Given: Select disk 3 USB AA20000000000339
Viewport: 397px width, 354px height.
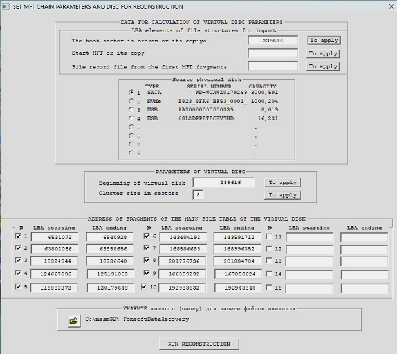Looking at the screenshot, I should [x=131, y=109].
